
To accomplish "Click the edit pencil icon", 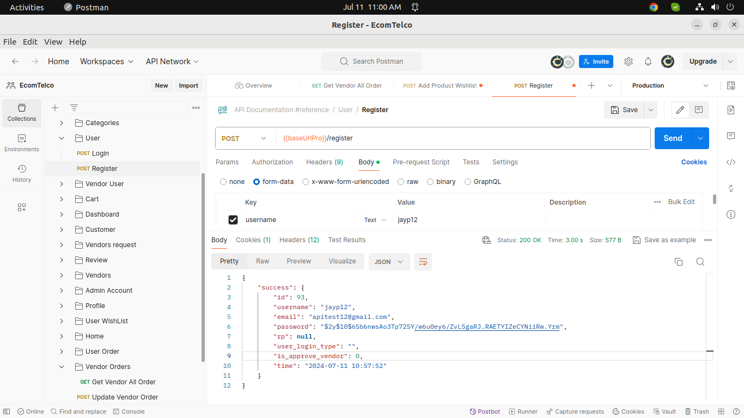I will (x=680, y=110).
